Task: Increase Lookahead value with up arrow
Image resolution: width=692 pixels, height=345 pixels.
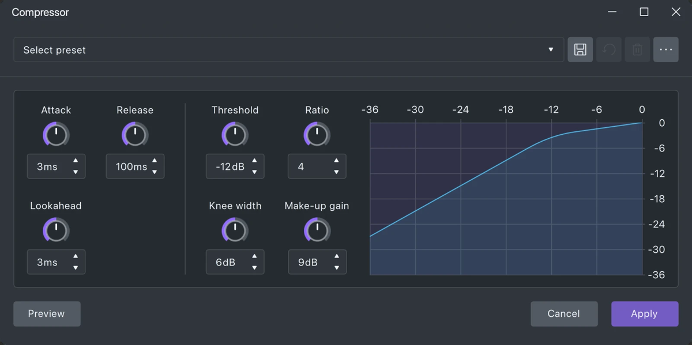Action: point(76,256)
